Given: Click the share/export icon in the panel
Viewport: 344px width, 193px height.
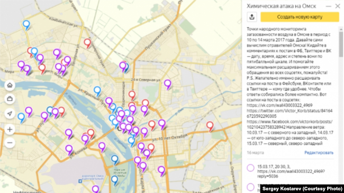Looking at the screenshot, I should (x=252, y=17).
